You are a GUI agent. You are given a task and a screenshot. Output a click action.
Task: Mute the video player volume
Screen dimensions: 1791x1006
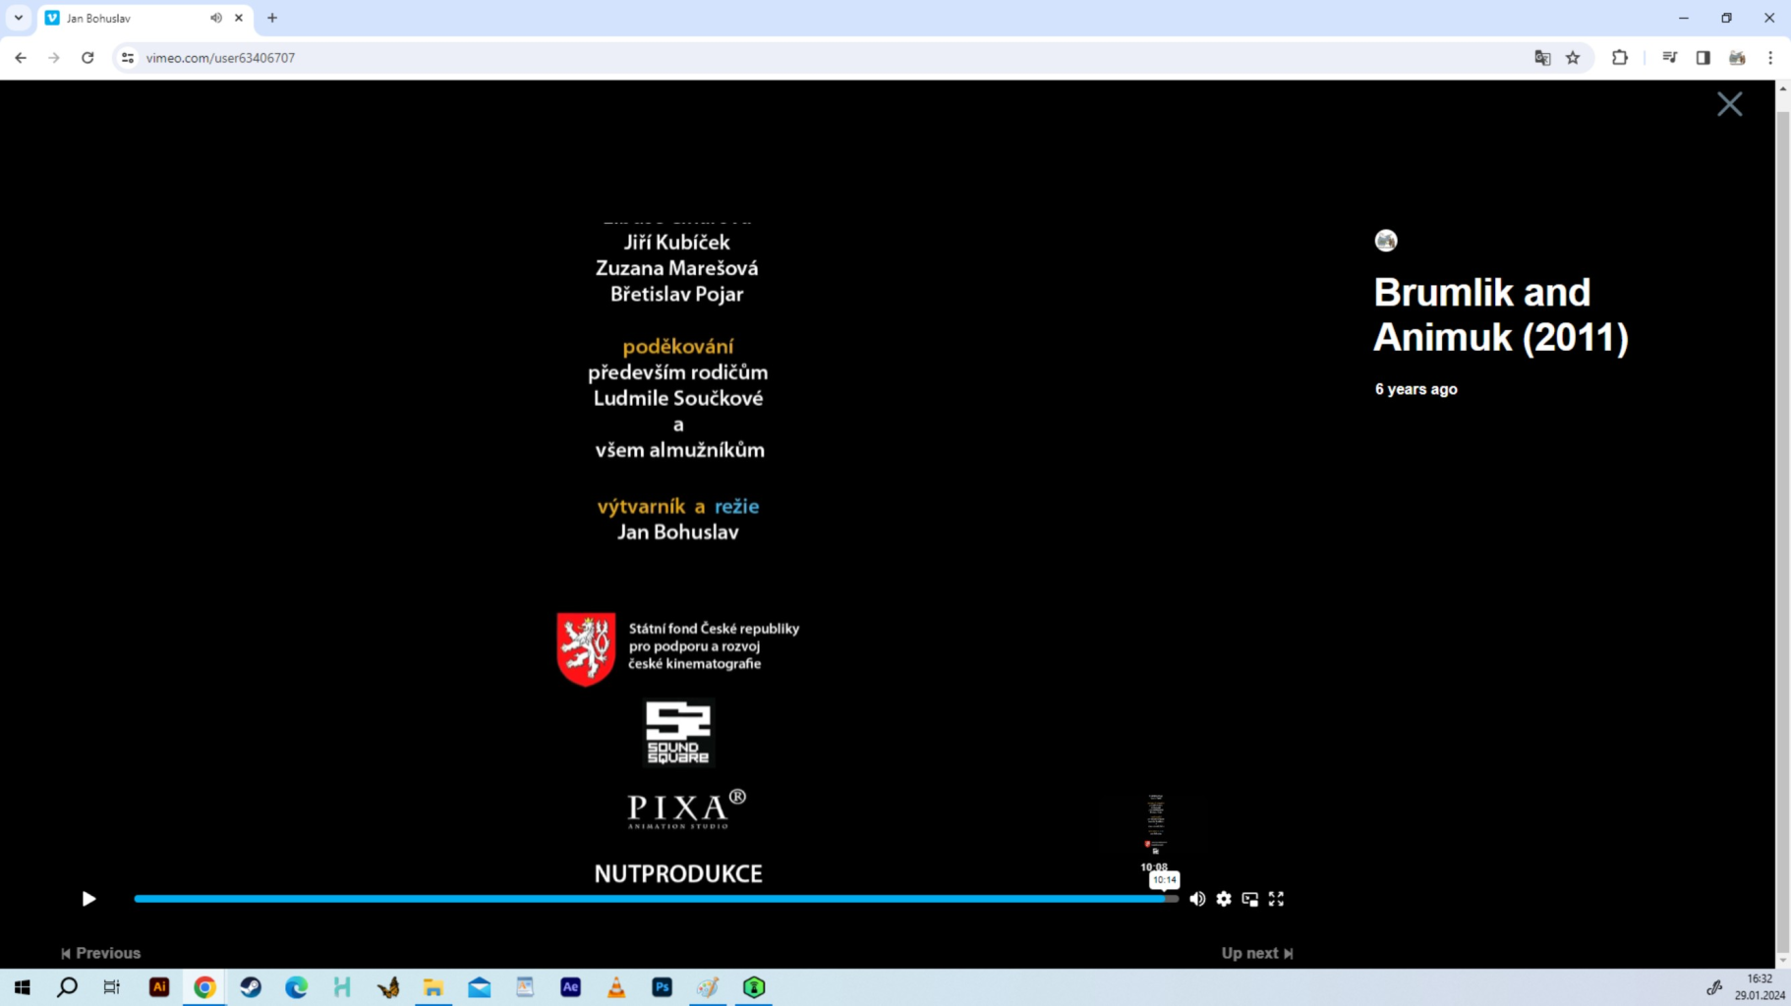coord(1197,899)
